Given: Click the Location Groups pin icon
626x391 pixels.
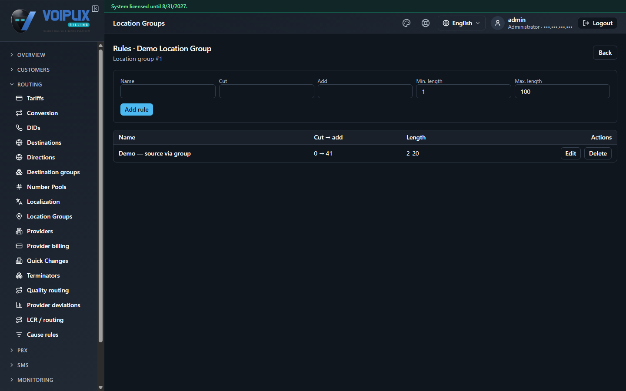Looking at the screenshot, I should point(19,216).
